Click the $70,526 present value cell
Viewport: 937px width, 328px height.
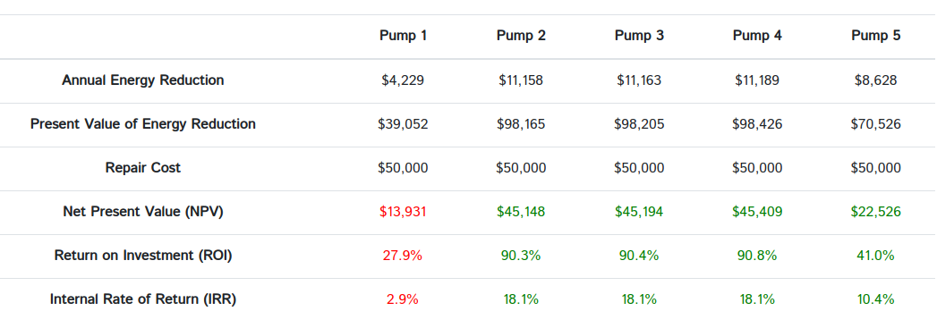(x=875, y=124)
